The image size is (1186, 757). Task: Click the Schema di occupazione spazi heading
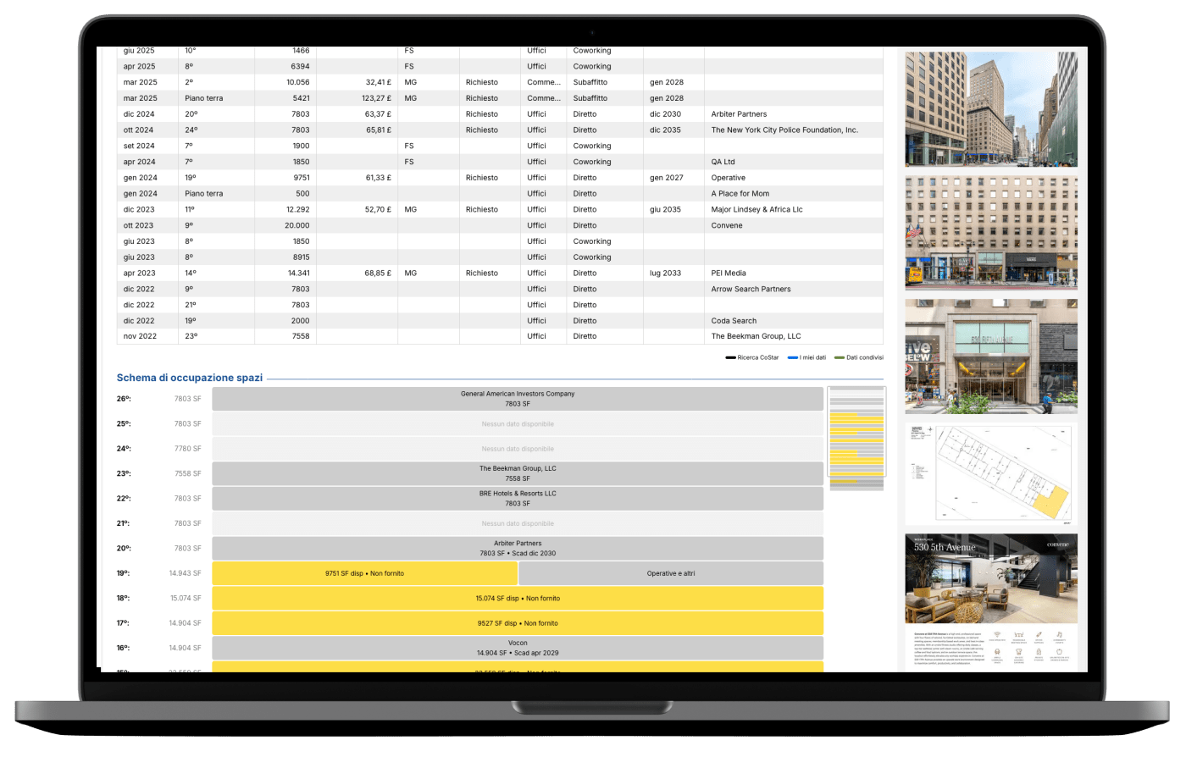click(190, 378)
